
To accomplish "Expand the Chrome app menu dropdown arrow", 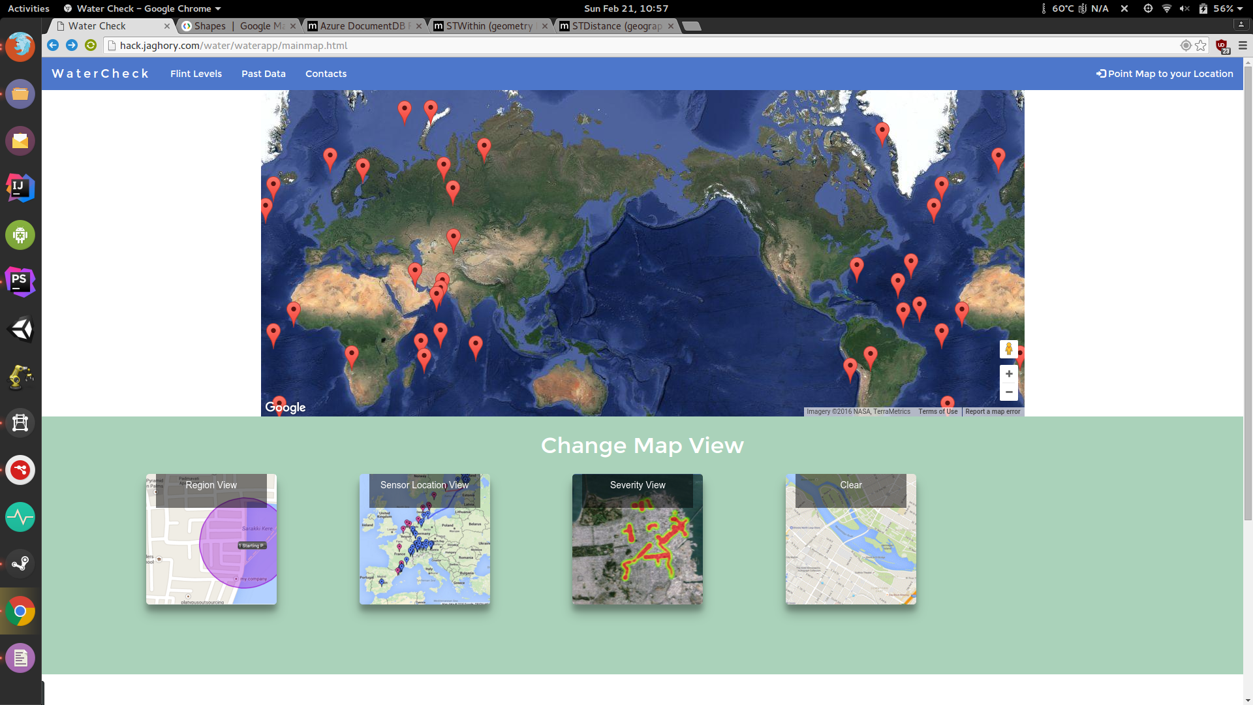I will pos(218,8).
